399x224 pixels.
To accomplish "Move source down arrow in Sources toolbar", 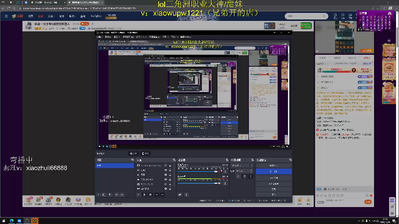I will point(162,195).
